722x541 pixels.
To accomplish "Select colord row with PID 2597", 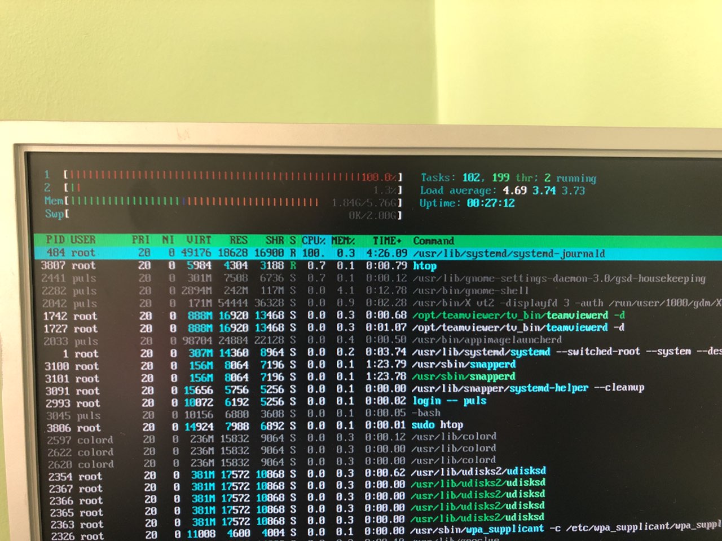I will click(378, 439).
